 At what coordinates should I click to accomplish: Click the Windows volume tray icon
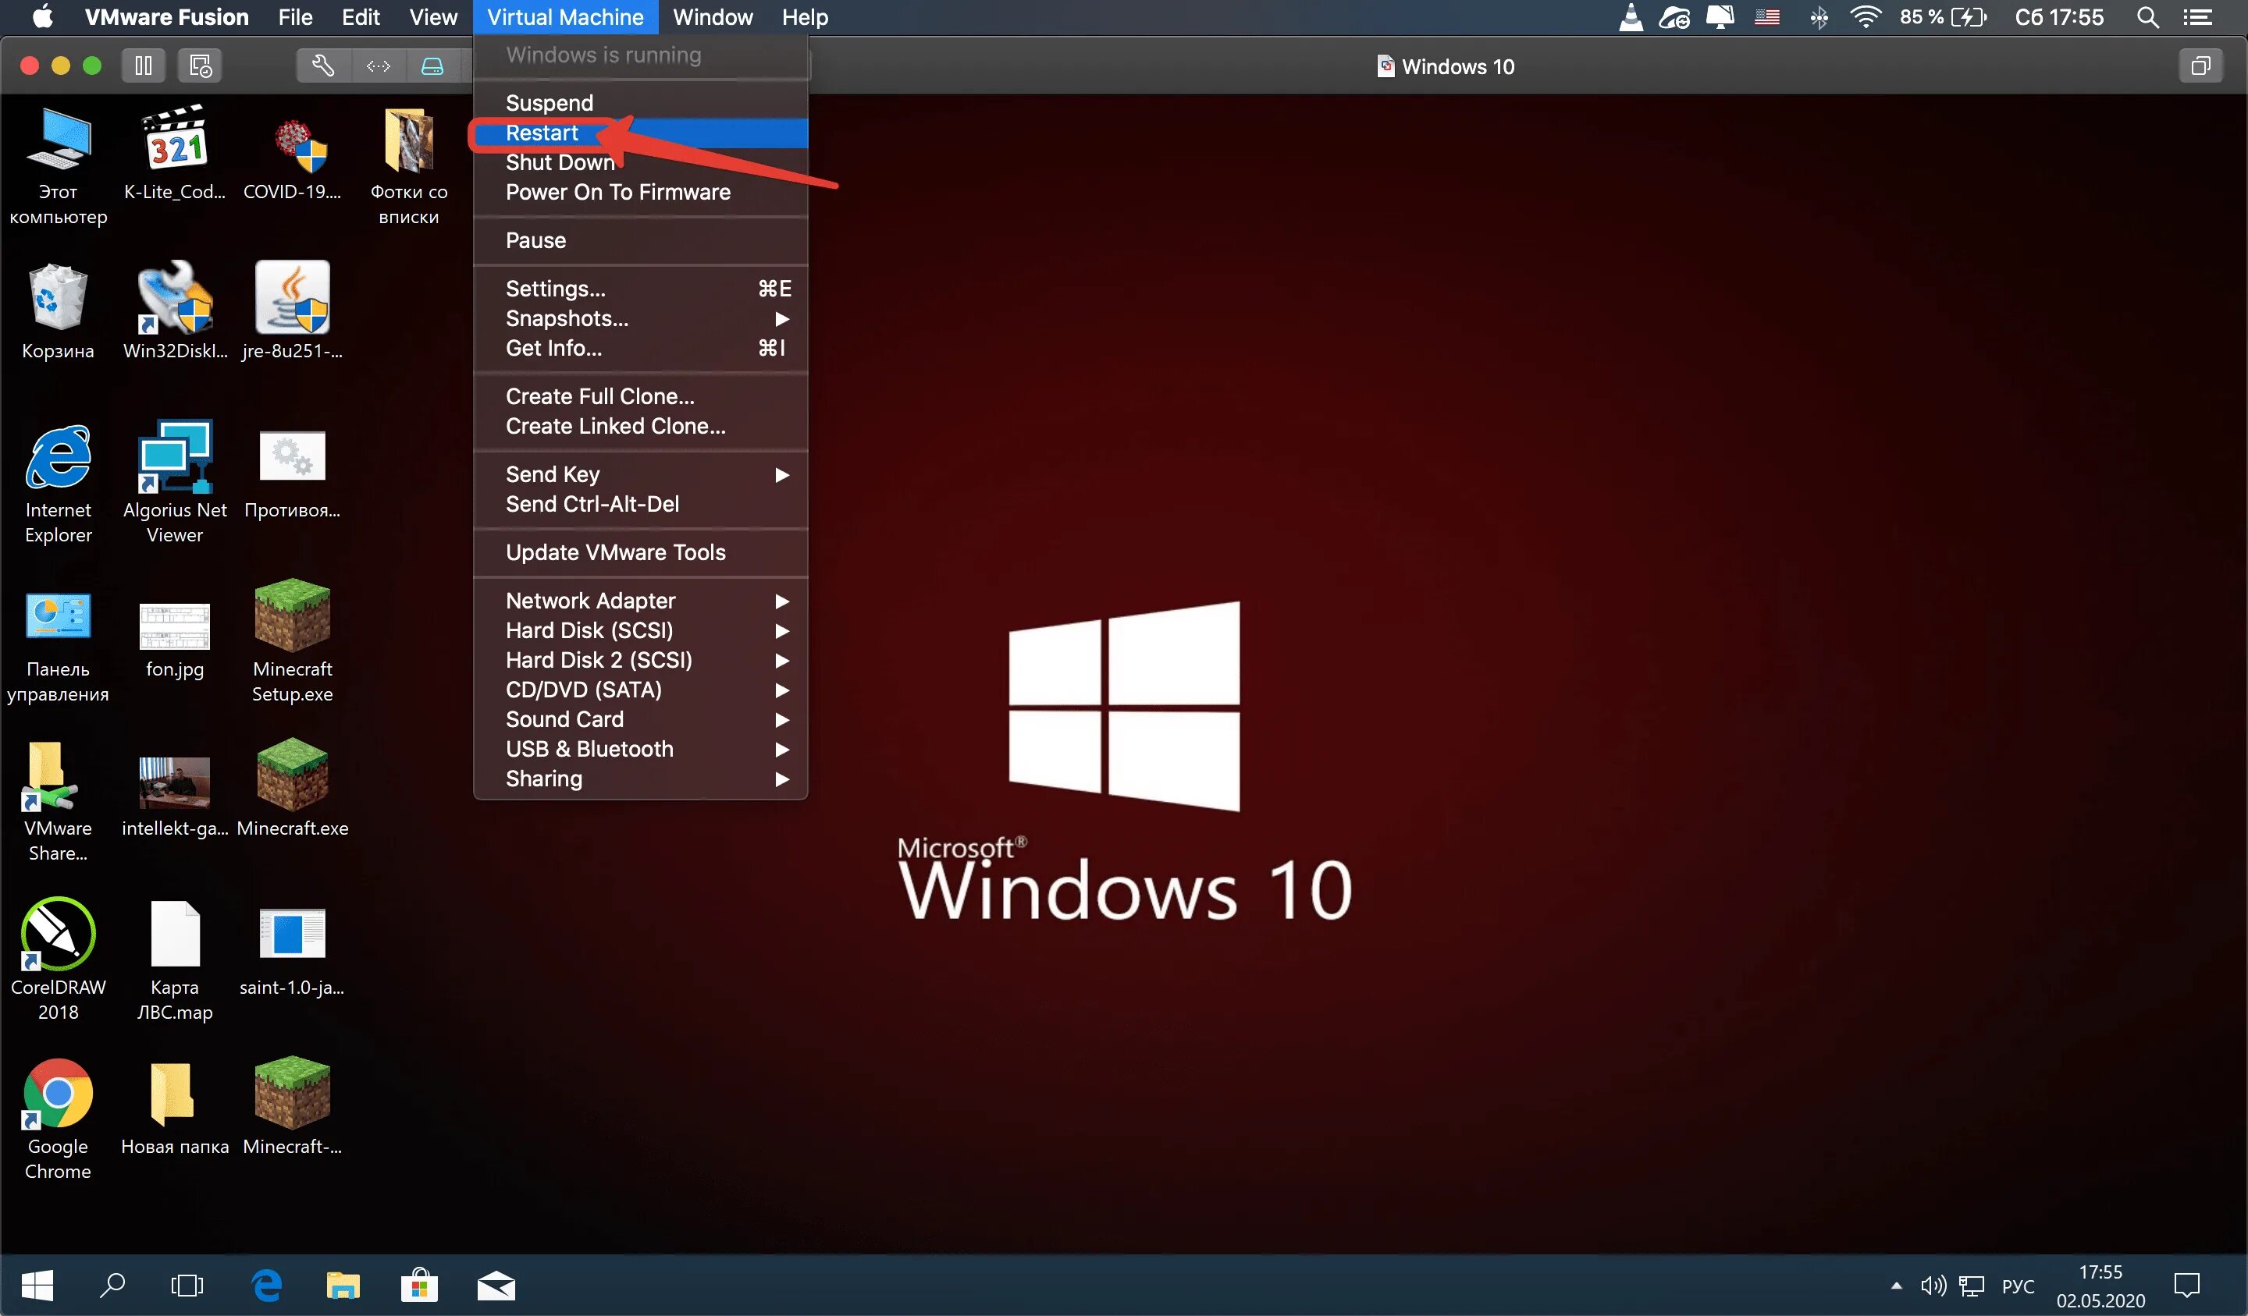[x=1932, y=1285]
